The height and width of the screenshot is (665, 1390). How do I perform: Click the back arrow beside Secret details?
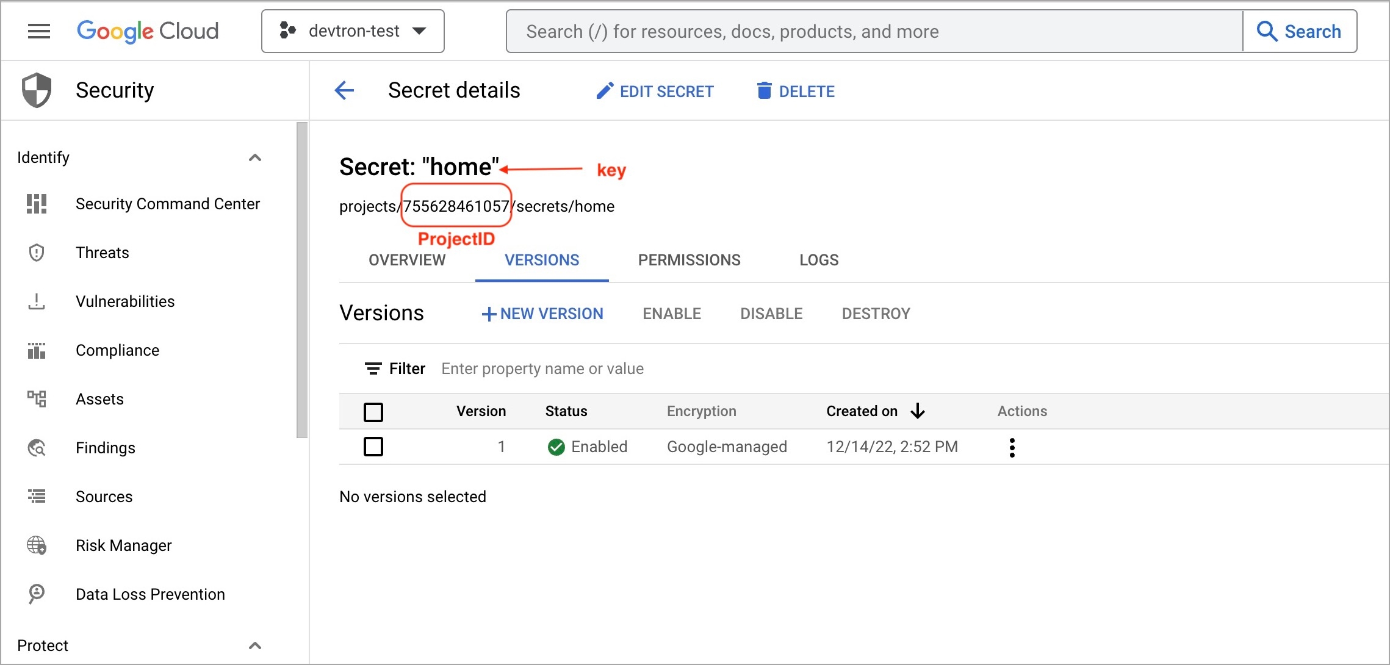(x=344, y=91)
